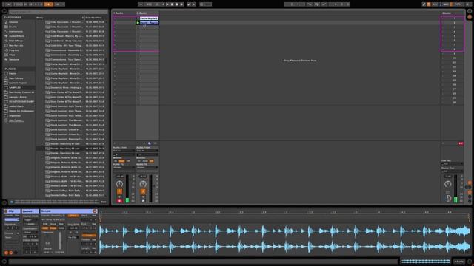The width and height of the screenshot is (474, 266).
Task: Click the Master preview/cue volume knob
Action: click(x=449, y=199)
